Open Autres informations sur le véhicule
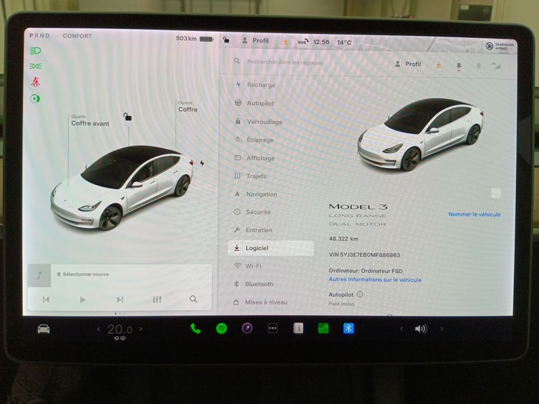 [x=375, y=280]
